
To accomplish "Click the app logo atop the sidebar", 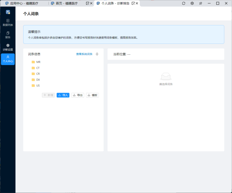I will [8, 11].
